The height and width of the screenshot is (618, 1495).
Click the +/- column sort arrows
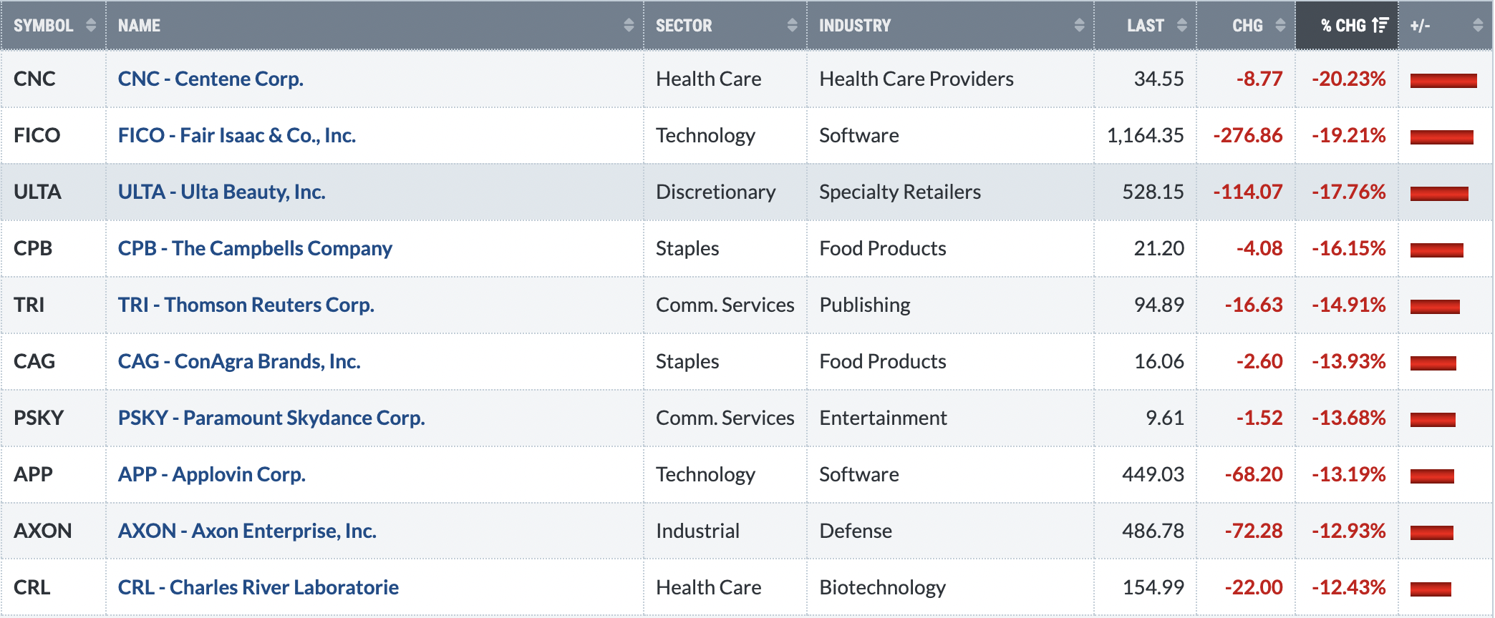click(1478, 26)
